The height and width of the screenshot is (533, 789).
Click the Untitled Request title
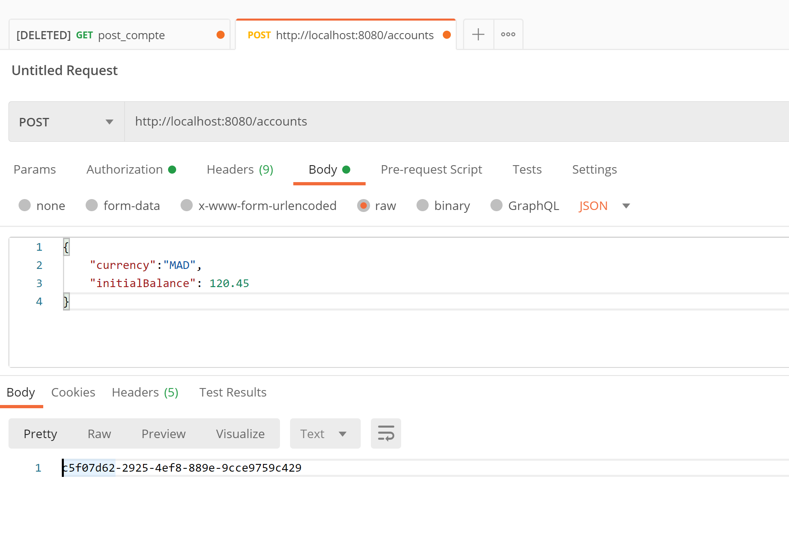pos(65,71)
